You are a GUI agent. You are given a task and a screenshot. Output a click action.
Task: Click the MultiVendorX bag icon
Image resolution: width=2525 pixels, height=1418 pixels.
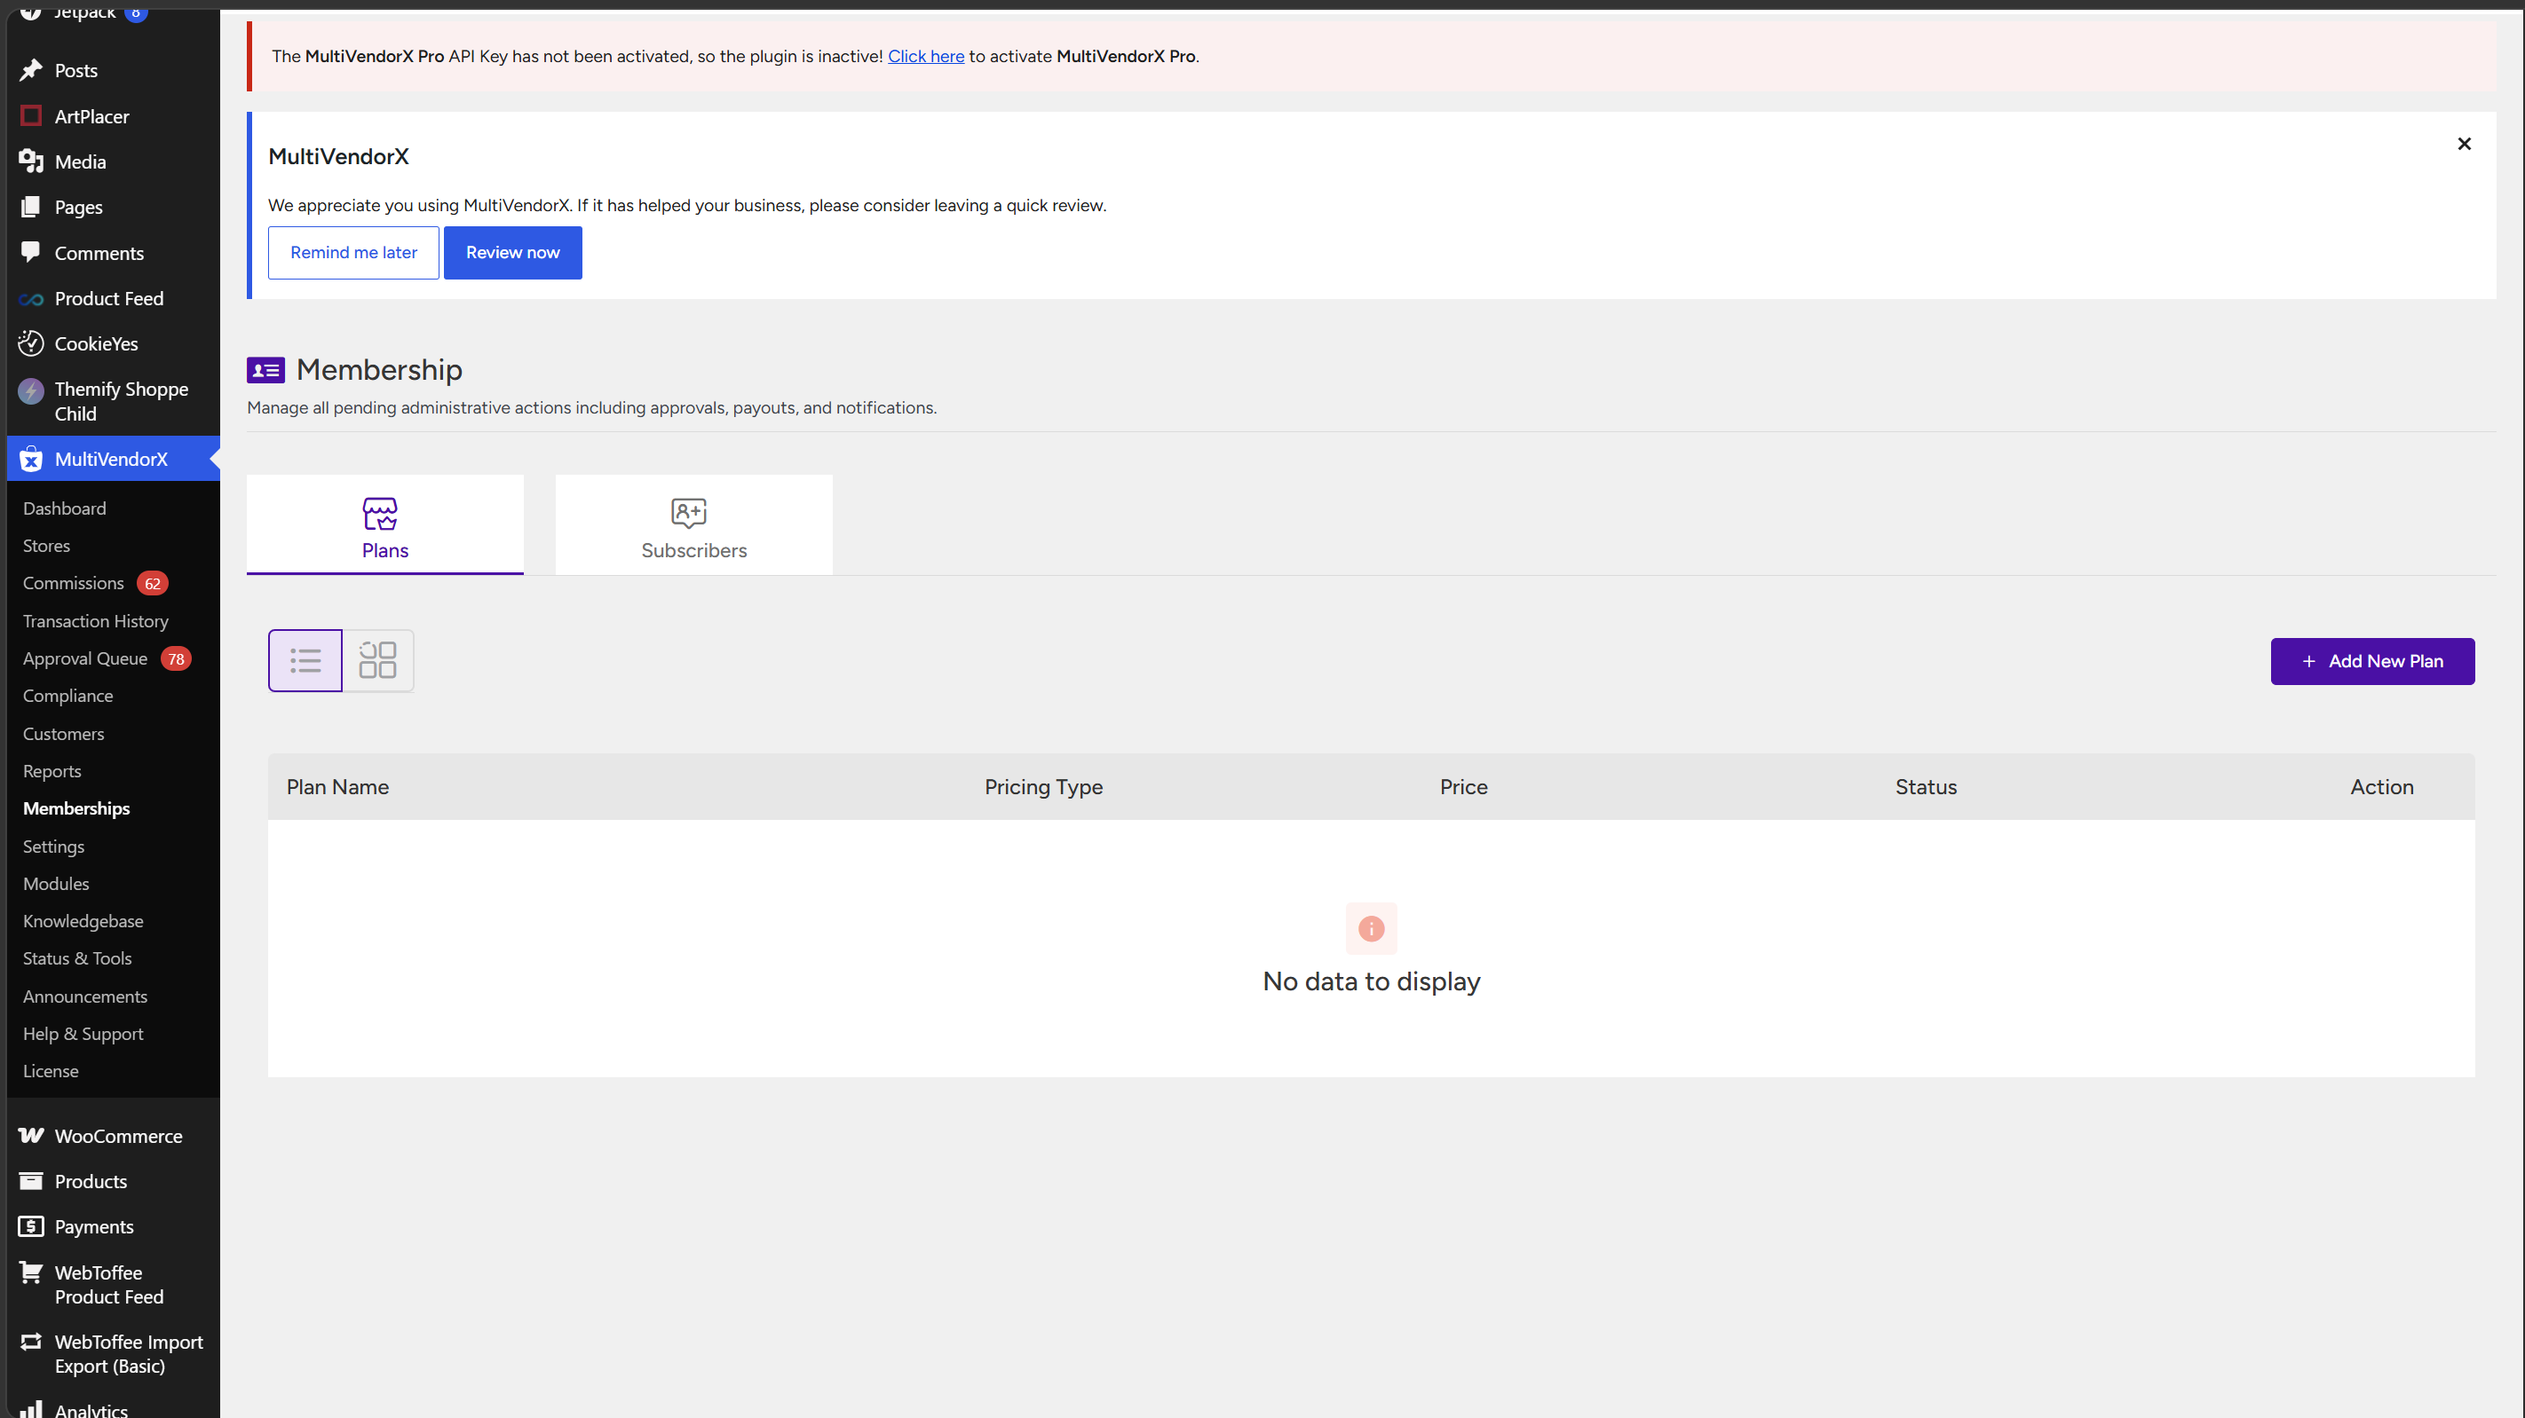(31, 459)
